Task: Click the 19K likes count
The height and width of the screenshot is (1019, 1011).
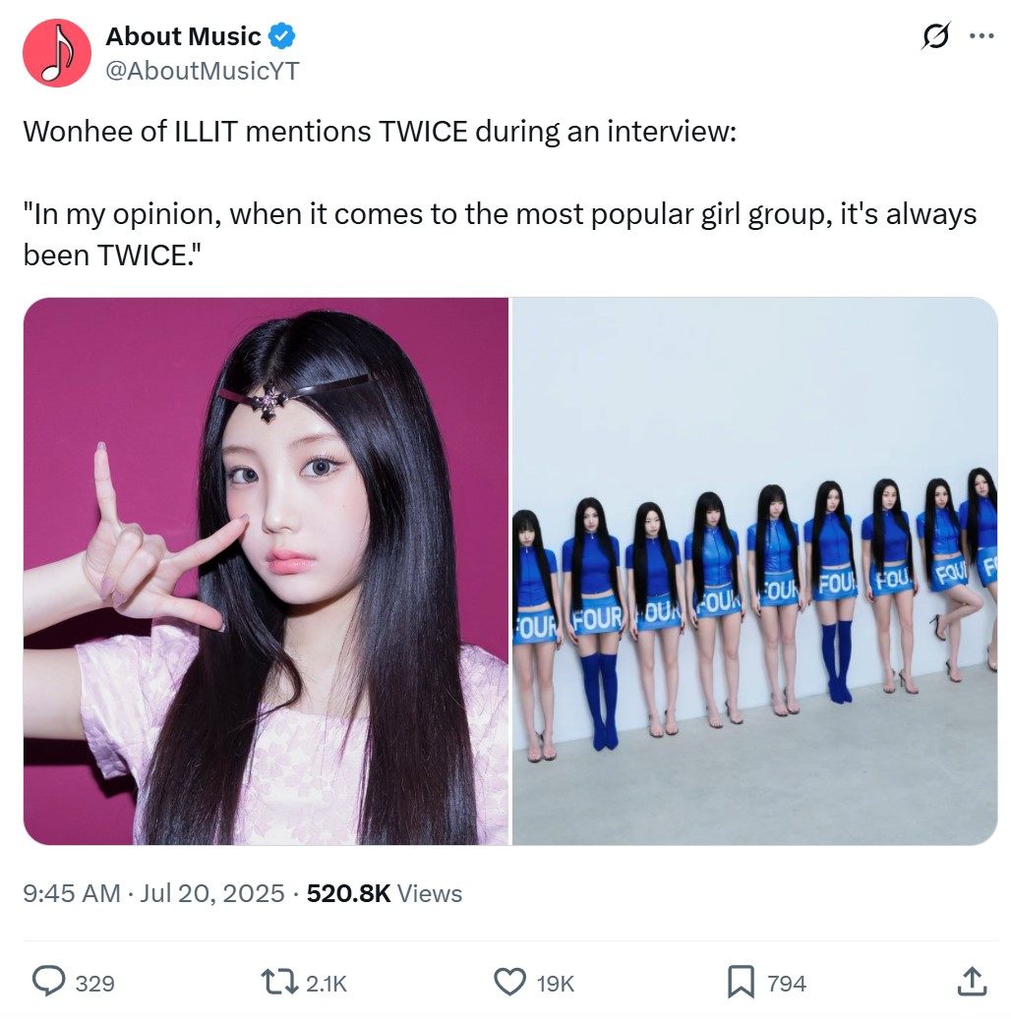Action: click(556, 984)
